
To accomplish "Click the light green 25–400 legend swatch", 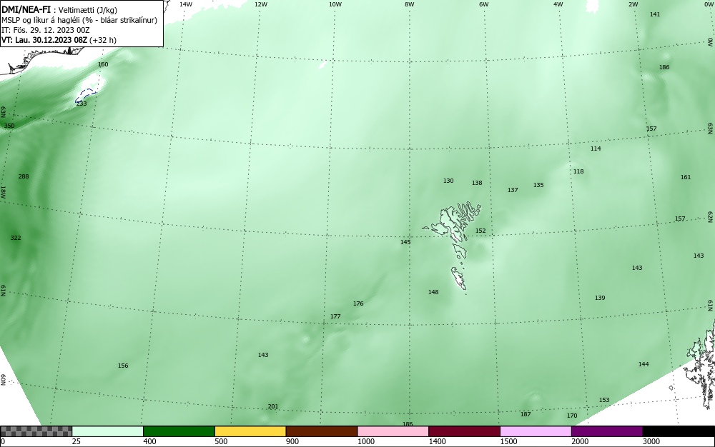I will pyautogui.click(x=108, y=431).
